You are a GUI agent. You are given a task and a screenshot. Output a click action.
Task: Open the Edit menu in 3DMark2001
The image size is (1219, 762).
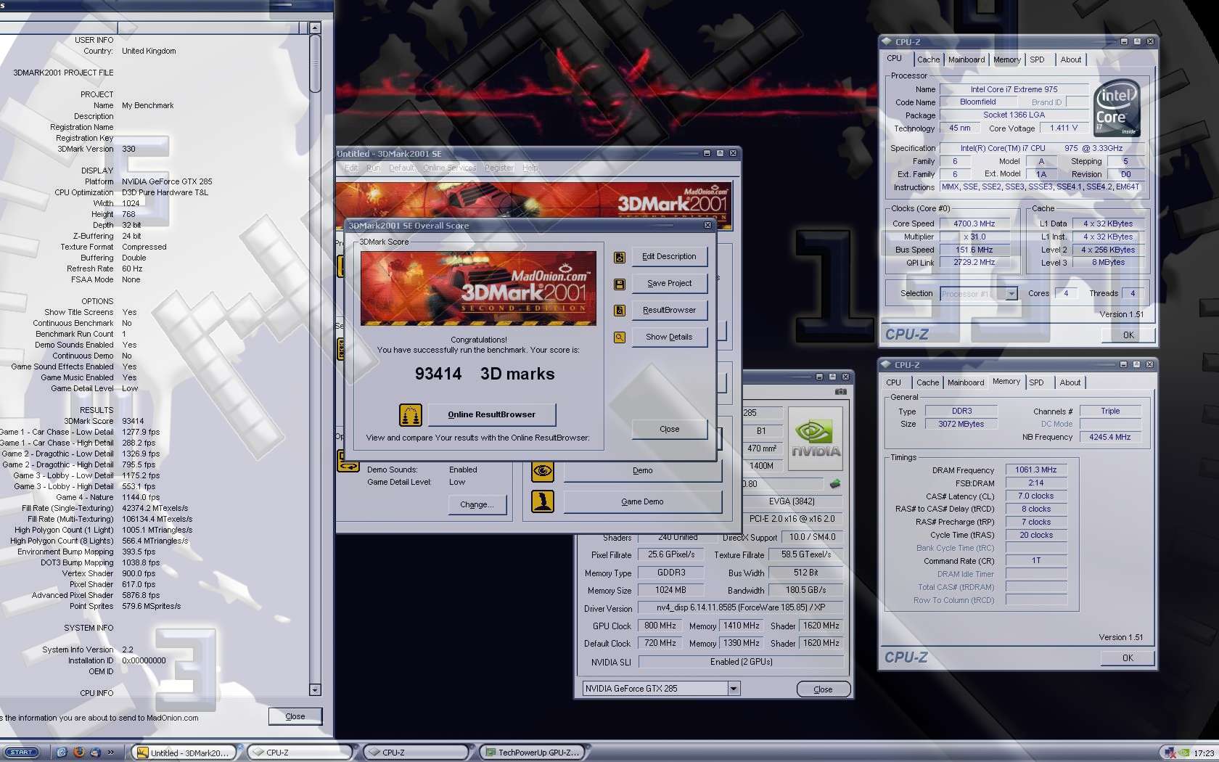351,168
